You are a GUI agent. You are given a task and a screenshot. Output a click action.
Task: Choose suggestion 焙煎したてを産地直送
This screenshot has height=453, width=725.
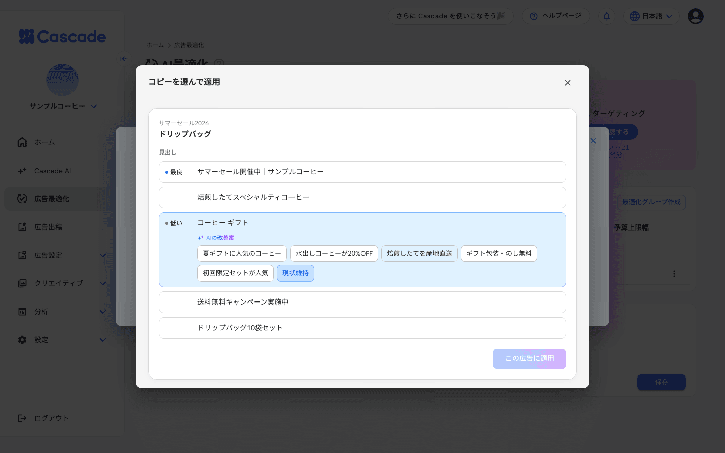pyautogui.click(x=419, y=254)
